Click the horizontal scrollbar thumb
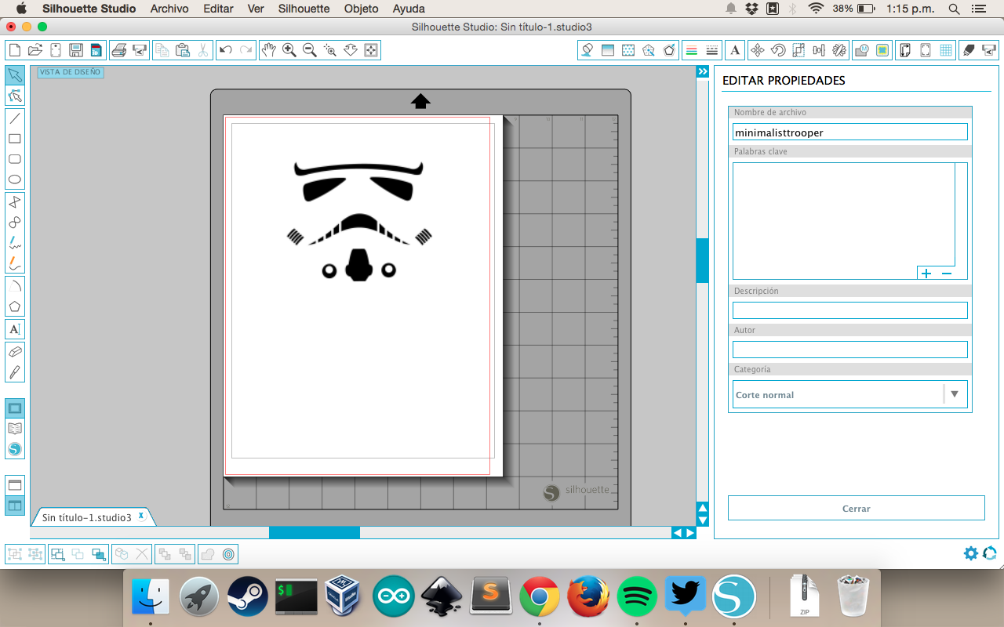The height and width of the screenshot is (627, 1004). tap(315, 532)
